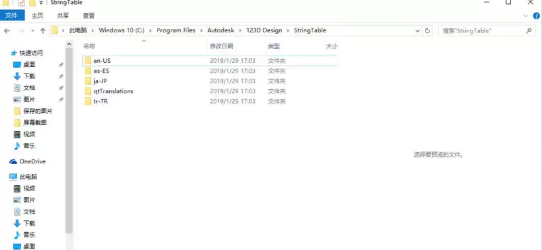This screenshot has width=542, height=250.
Task: Unpin 文档 via its pin icon
Action: click(61, 88)
